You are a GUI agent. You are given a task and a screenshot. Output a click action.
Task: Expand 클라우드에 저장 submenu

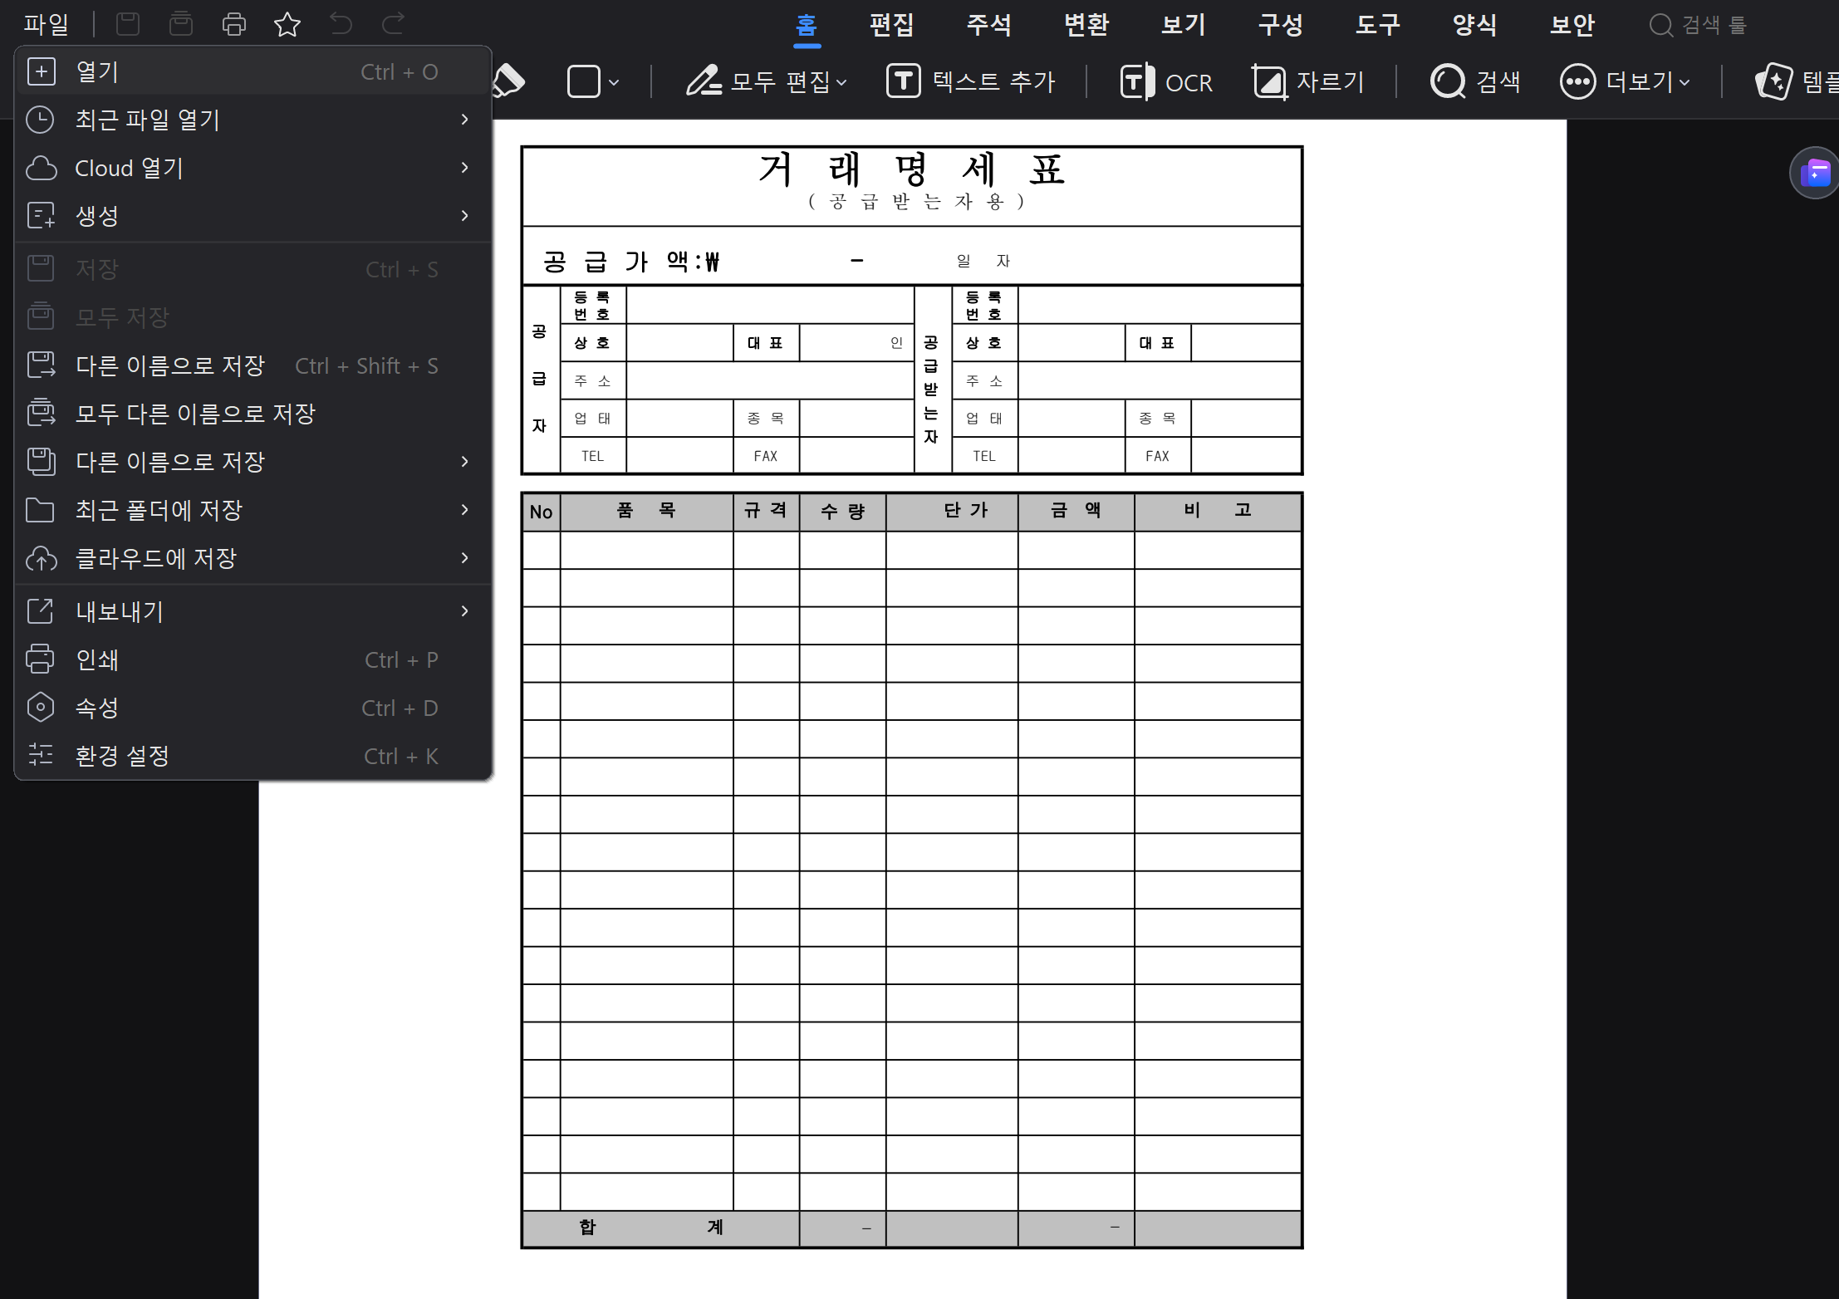(x=253, y=558)
